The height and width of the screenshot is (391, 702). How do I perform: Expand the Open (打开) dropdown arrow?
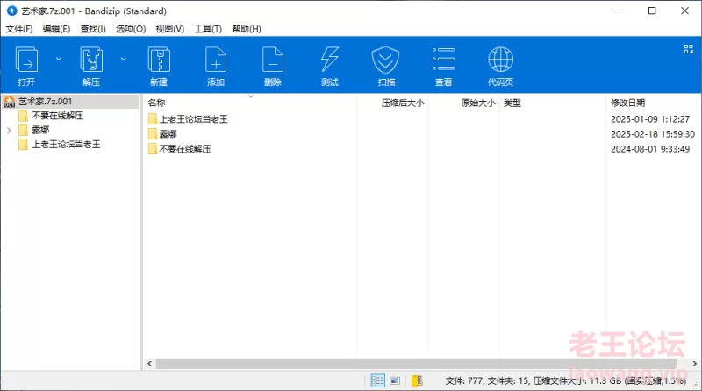[x=59, y=59]
